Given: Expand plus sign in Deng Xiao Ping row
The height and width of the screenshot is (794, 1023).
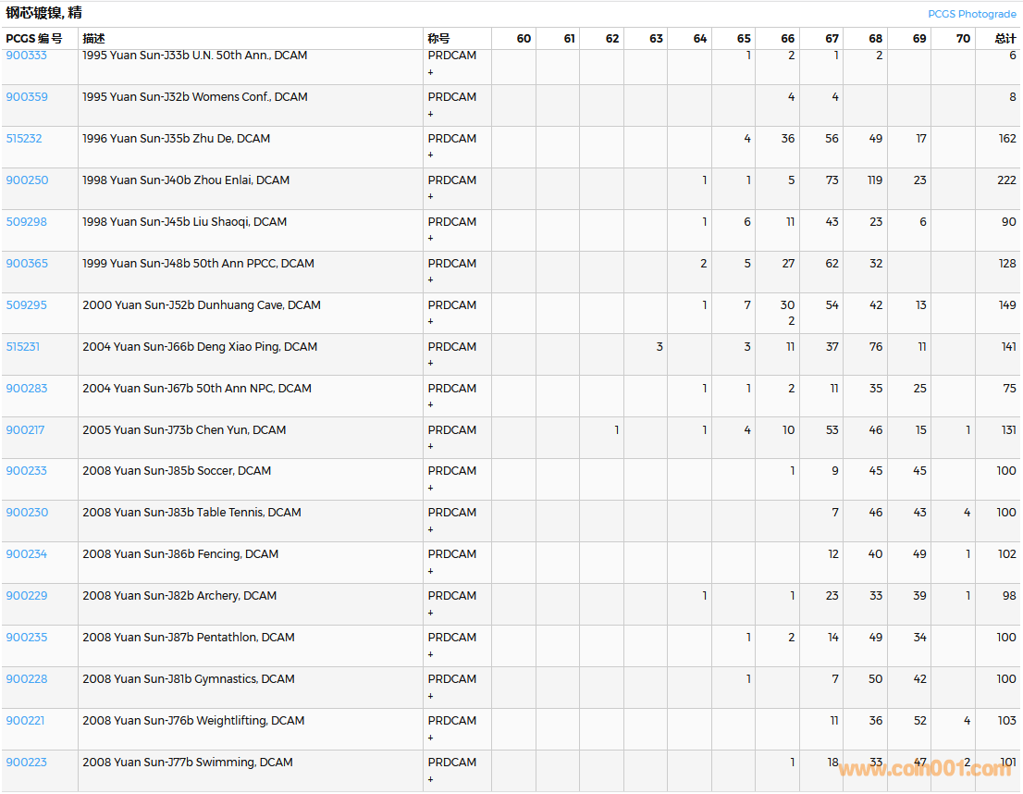Looking at the screenshot, I should point(430,364).
